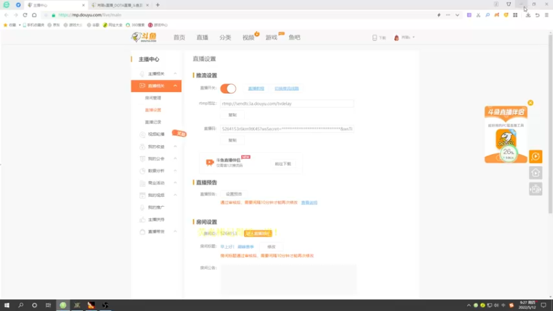Open the 查看说明 link
This screenshot has height=311, width=553.
309,202
